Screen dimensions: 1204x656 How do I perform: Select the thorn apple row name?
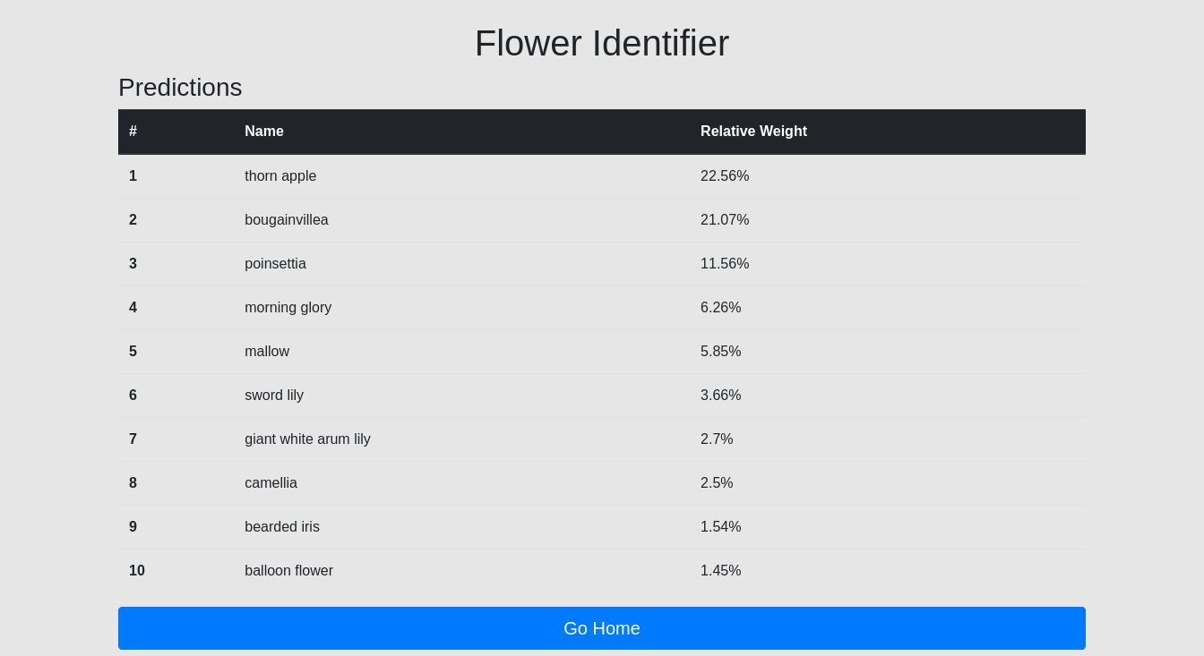pyautogui.click(x=280, y=176)
